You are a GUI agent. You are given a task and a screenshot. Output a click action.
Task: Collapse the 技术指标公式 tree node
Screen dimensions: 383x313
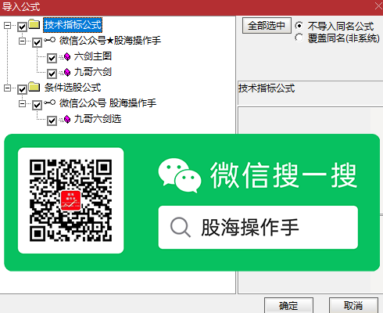click(7, 25)
